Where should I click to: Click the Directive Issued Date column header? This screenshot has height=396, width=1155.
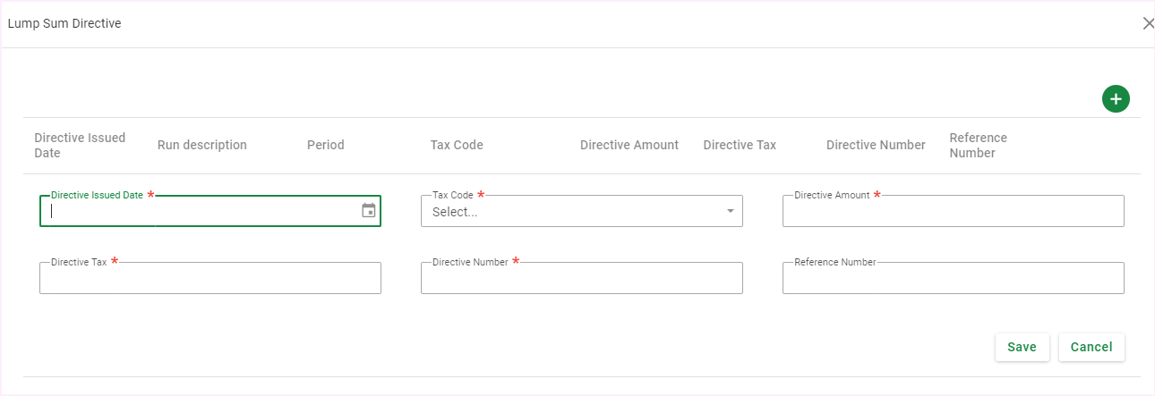pyautogui.click(x=80, y=145)
